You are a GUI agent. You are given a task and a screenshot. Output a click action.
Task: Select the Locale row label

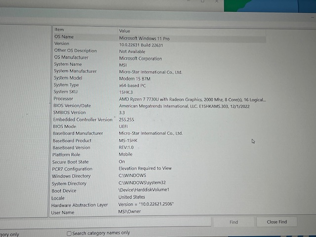click(58, 198)
